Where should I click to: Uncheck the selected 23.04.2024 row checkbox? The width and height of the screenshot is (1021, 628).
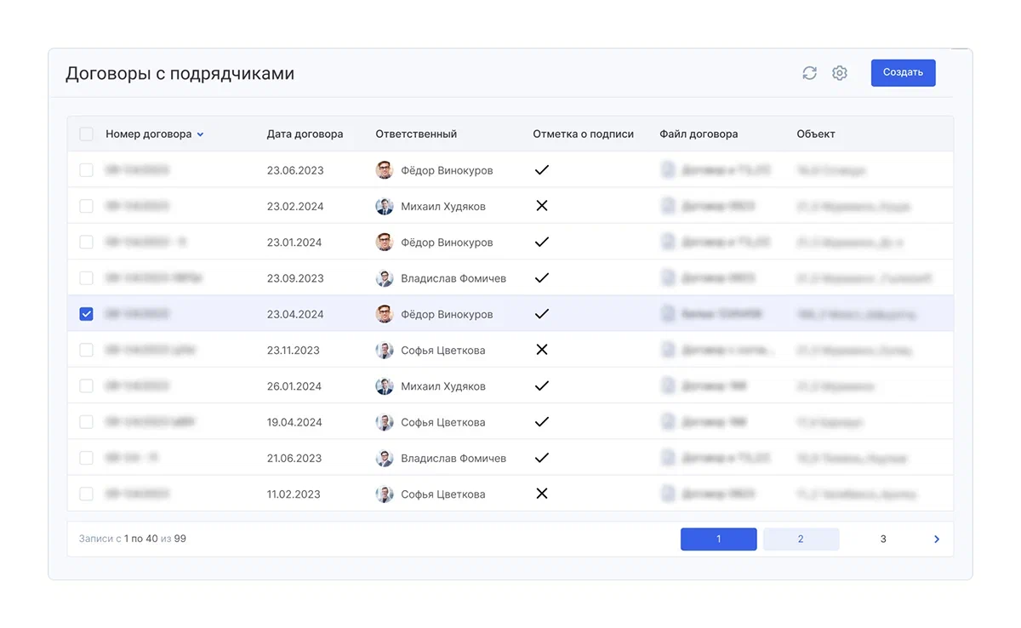[86, 314]
